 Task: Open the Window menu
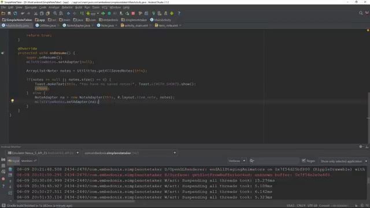(115, 8)
